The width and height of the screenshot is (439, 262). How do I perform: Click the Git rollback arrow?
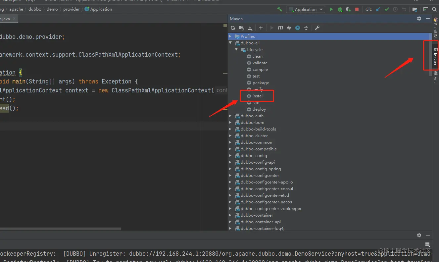click(404, 9)
